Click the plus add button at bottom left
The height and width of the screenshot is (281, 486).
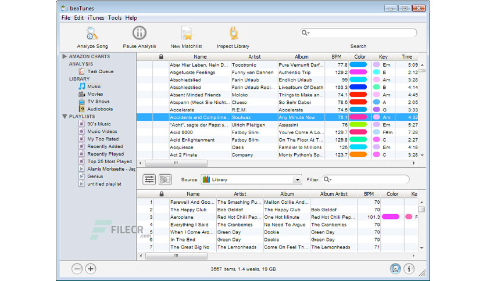(x=91, y=269)
